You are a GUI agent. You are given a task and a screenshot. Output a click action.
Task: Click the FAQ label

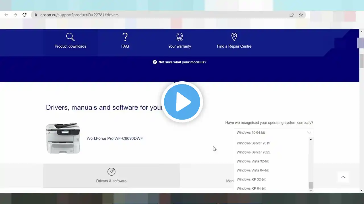point(125,46)
